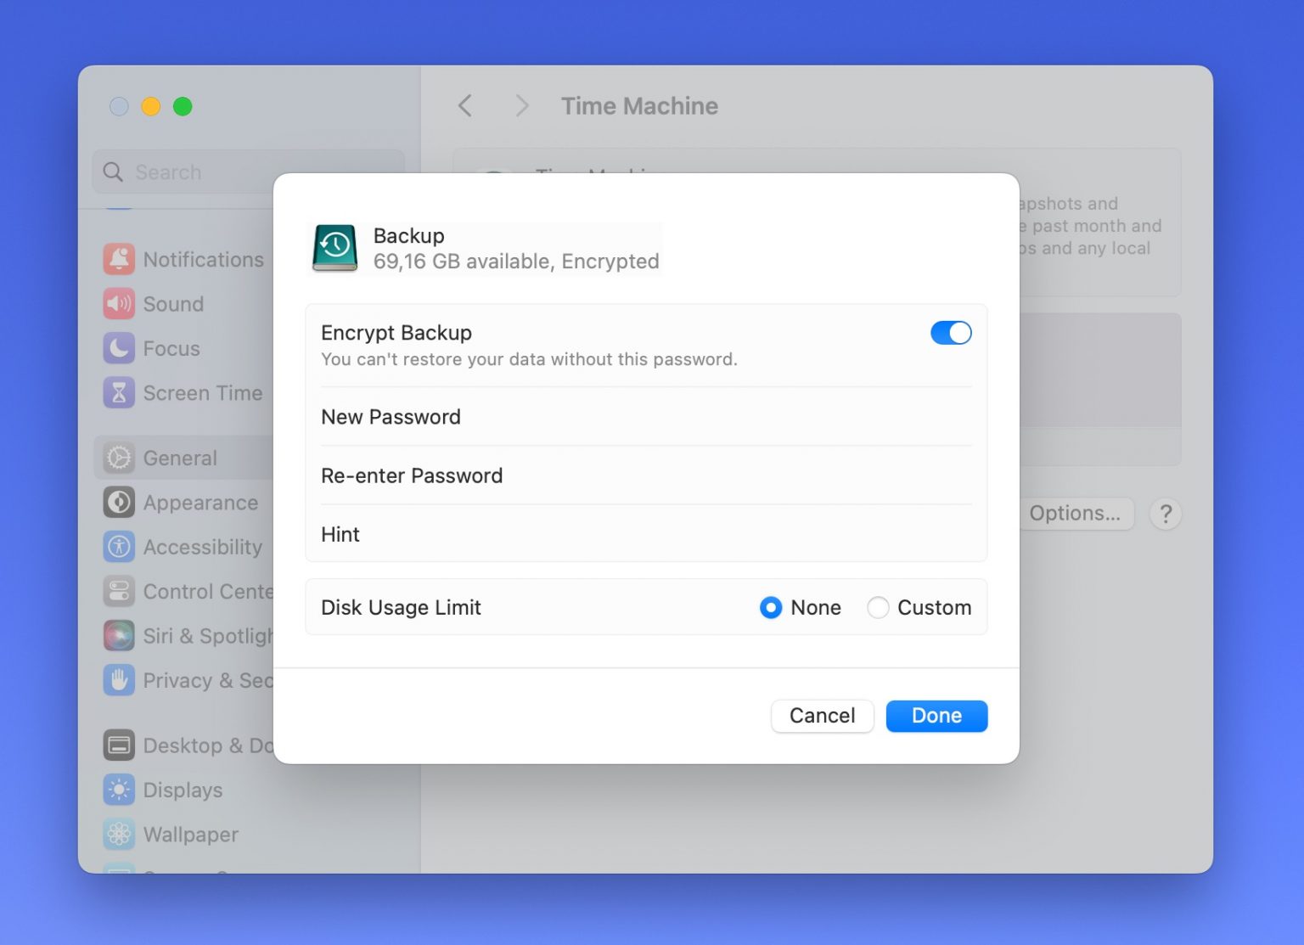Confirm with the Done button
1304x945 pixels.
[936, 715]
